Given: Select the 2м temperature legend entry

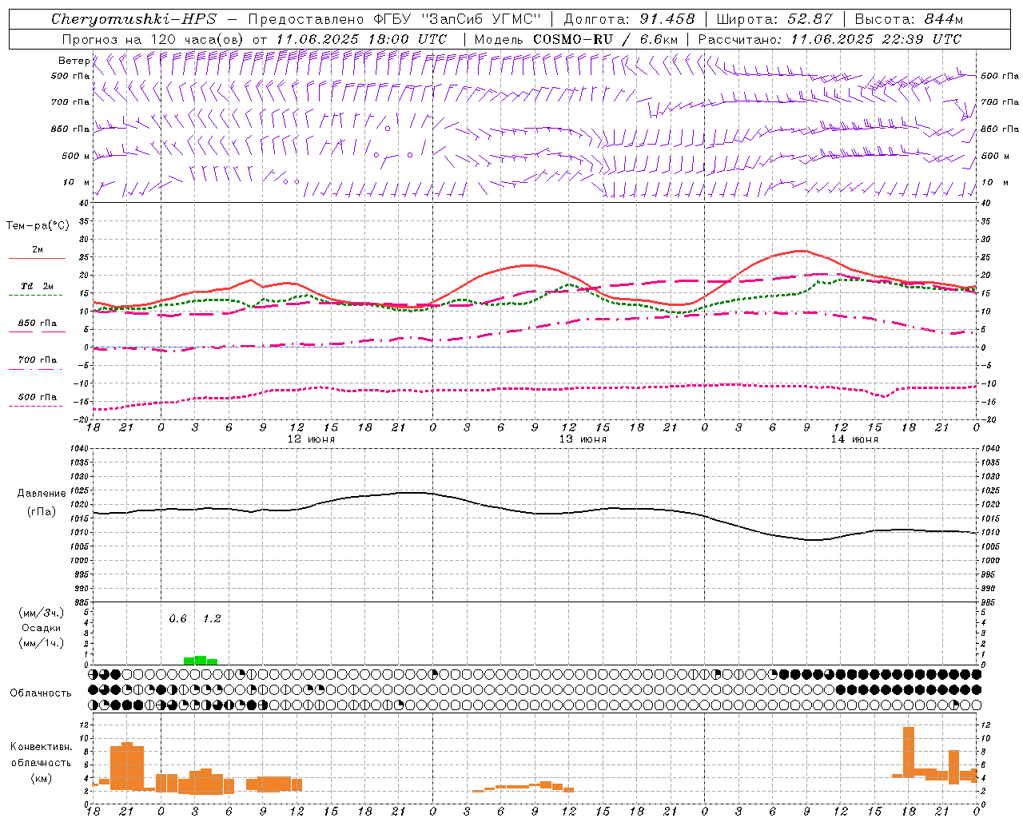Looking at the screenshot, I should click(x=38, y=250).
